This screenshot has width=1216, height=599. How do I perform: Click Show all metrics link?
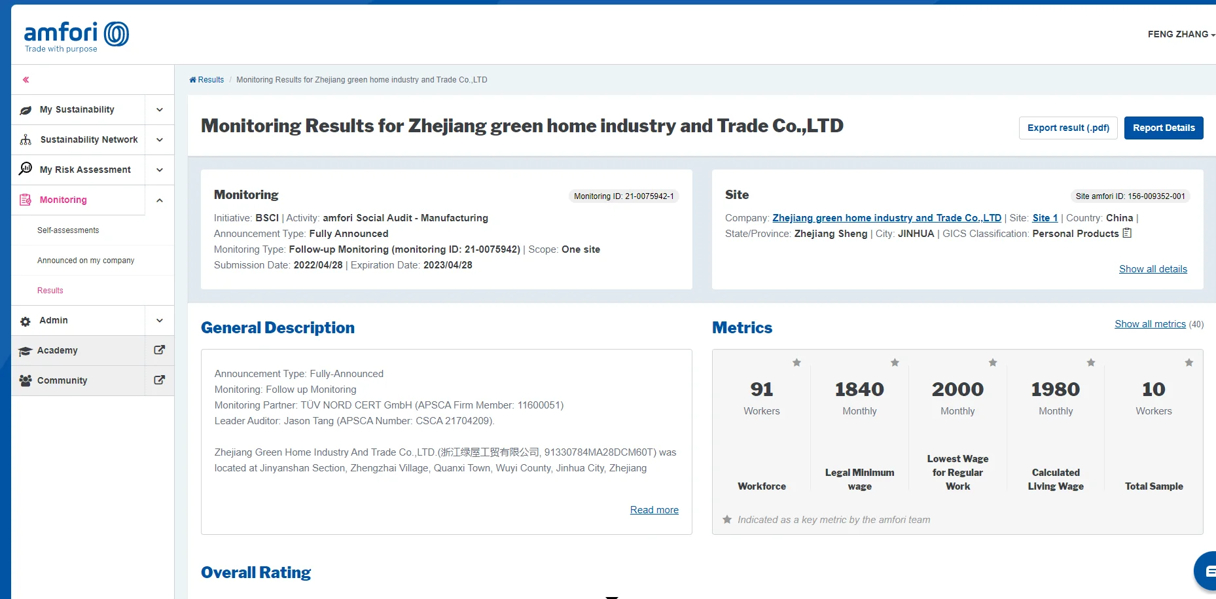click(1150, 324)
